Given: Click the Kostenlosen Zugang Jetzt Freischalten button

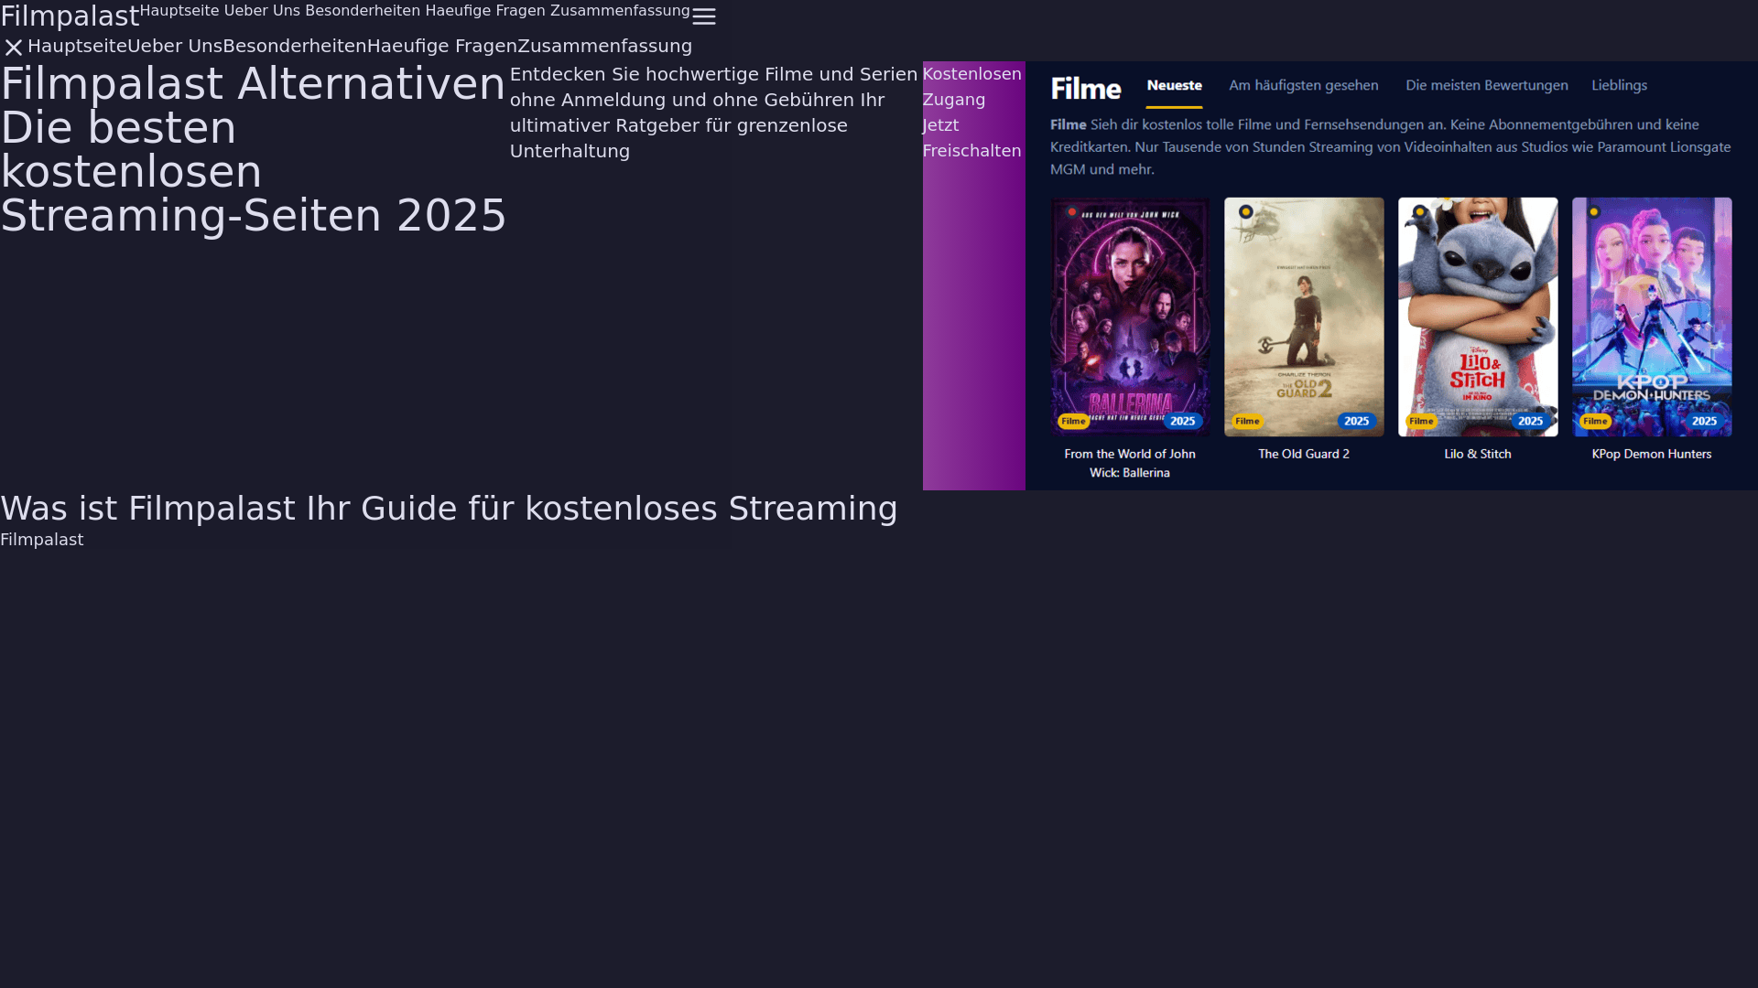Looking at the screenshot, I should coord(973,275).
